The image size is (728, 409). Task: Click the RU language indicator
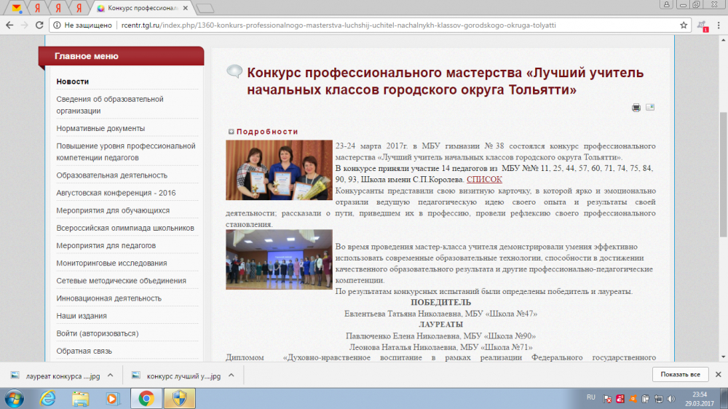[x=590, y=397]
